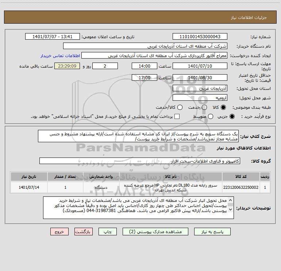Click the گروه کالا category field

140,161
